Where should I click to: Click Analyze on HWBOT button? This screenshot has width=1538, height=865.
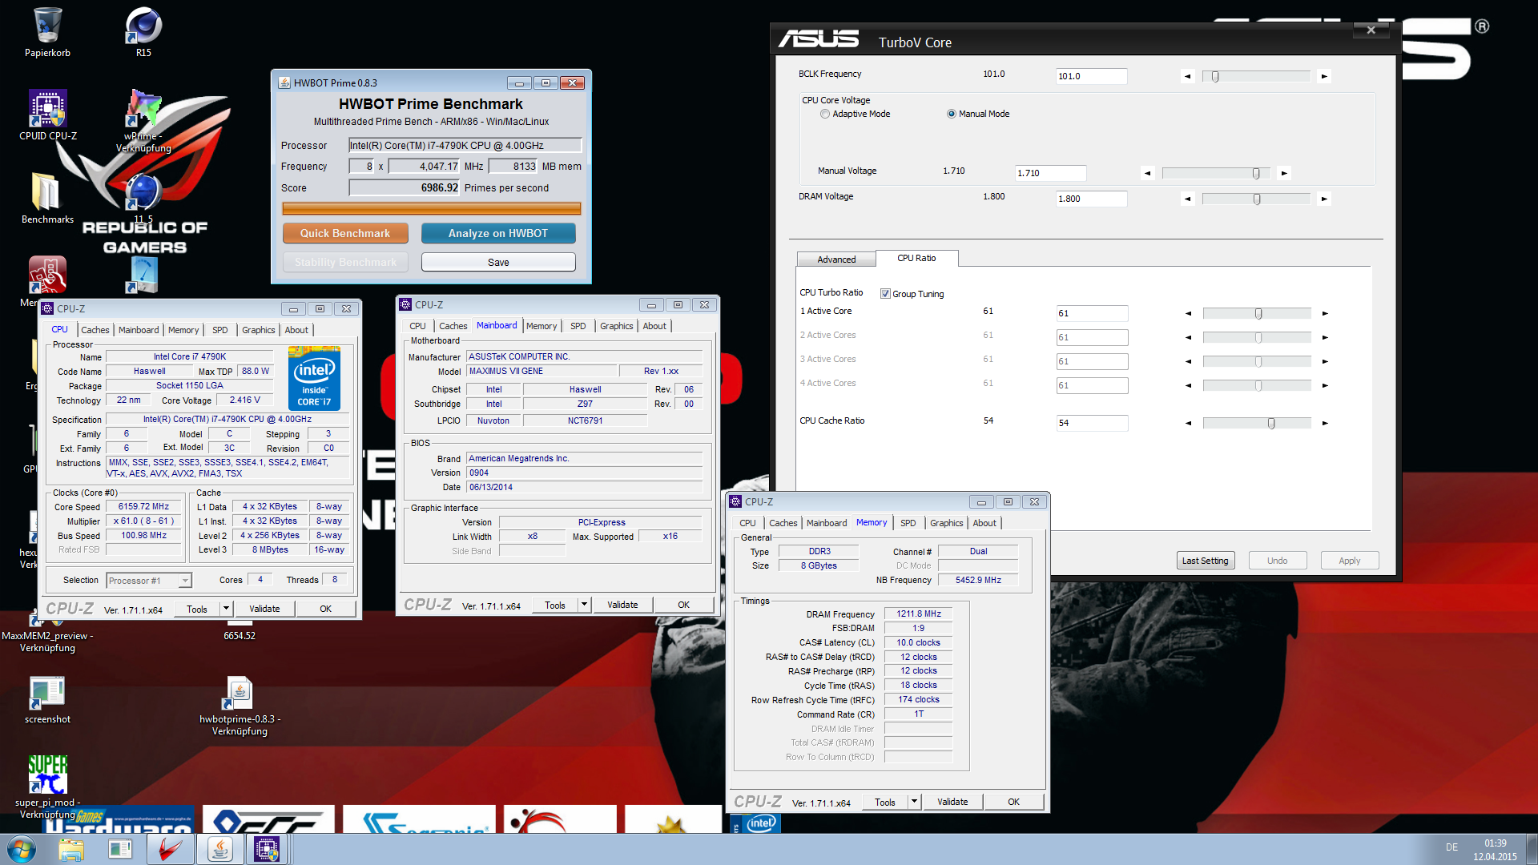(x=498, y=233)
